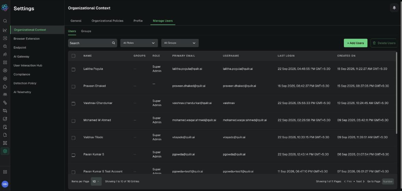
Task: Tick the select-all checkbox in table header
Action: (x=73, y=56)
